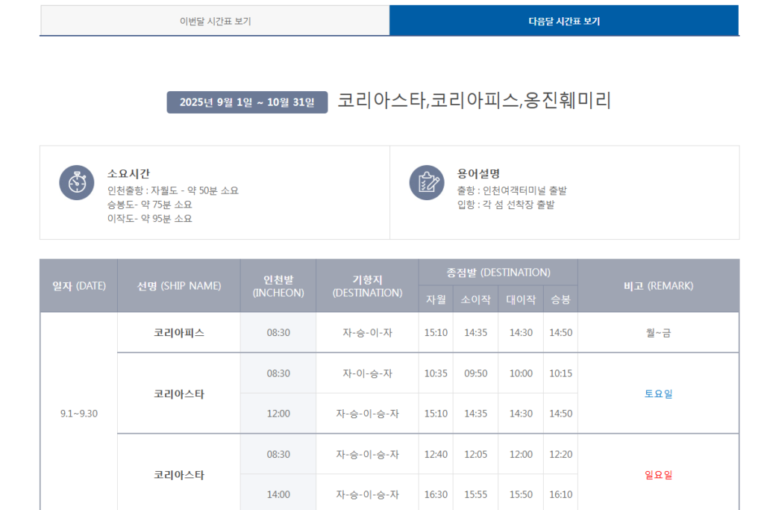The image size is (764, 510).
Task: Select the 종점발 (DESTINATION) header cell
Action: [498, 273]
